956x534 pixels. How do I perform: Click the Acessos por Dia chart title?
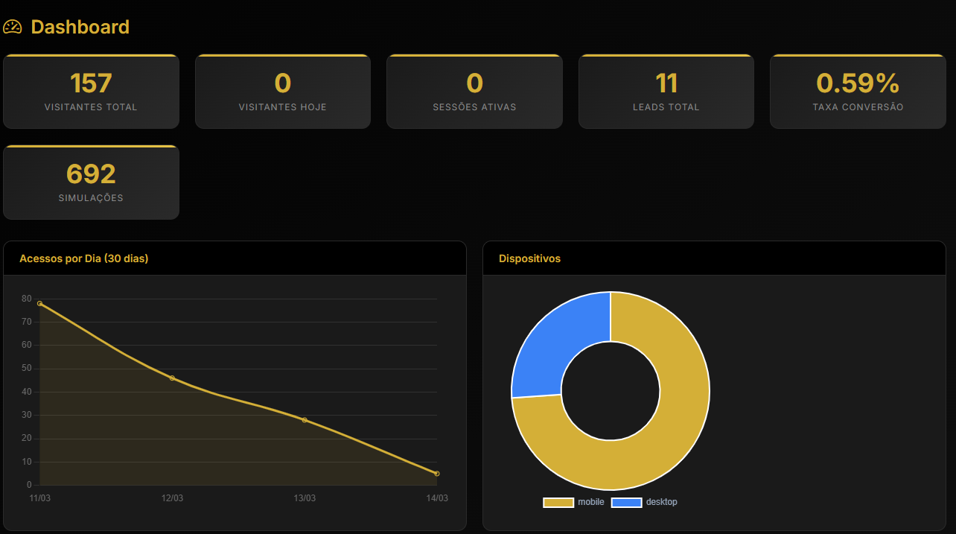84,258
